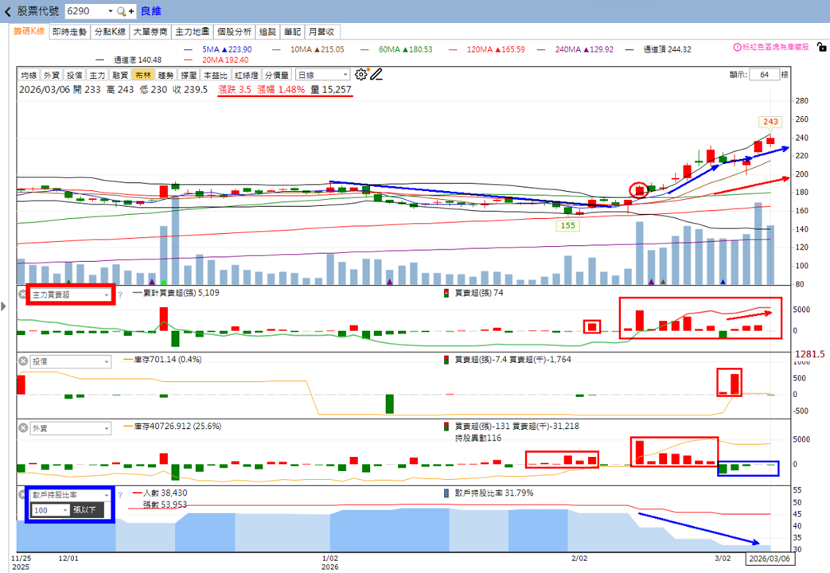The image size is (830, 573).
Task: Click the unlock padlock icon at top right
Action: pyautogui.click(x=821, y=47)
